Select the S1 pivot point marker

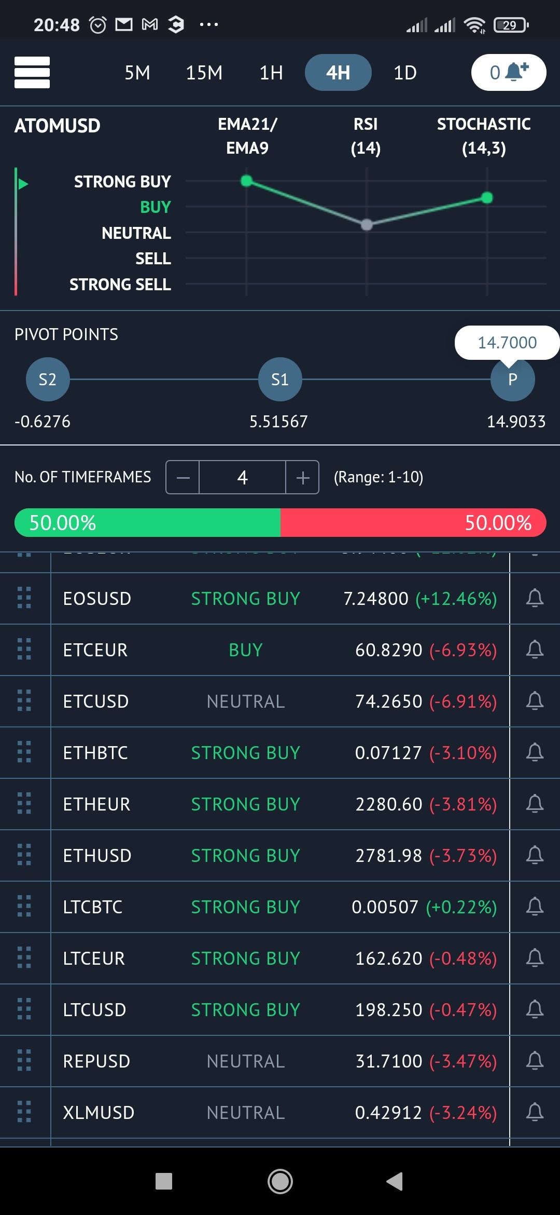coord(280,379)
